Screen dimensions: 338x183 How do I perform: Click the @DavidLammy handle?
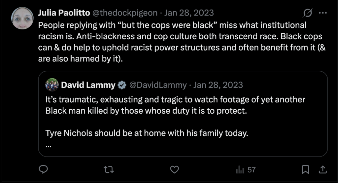click(158, 85)
